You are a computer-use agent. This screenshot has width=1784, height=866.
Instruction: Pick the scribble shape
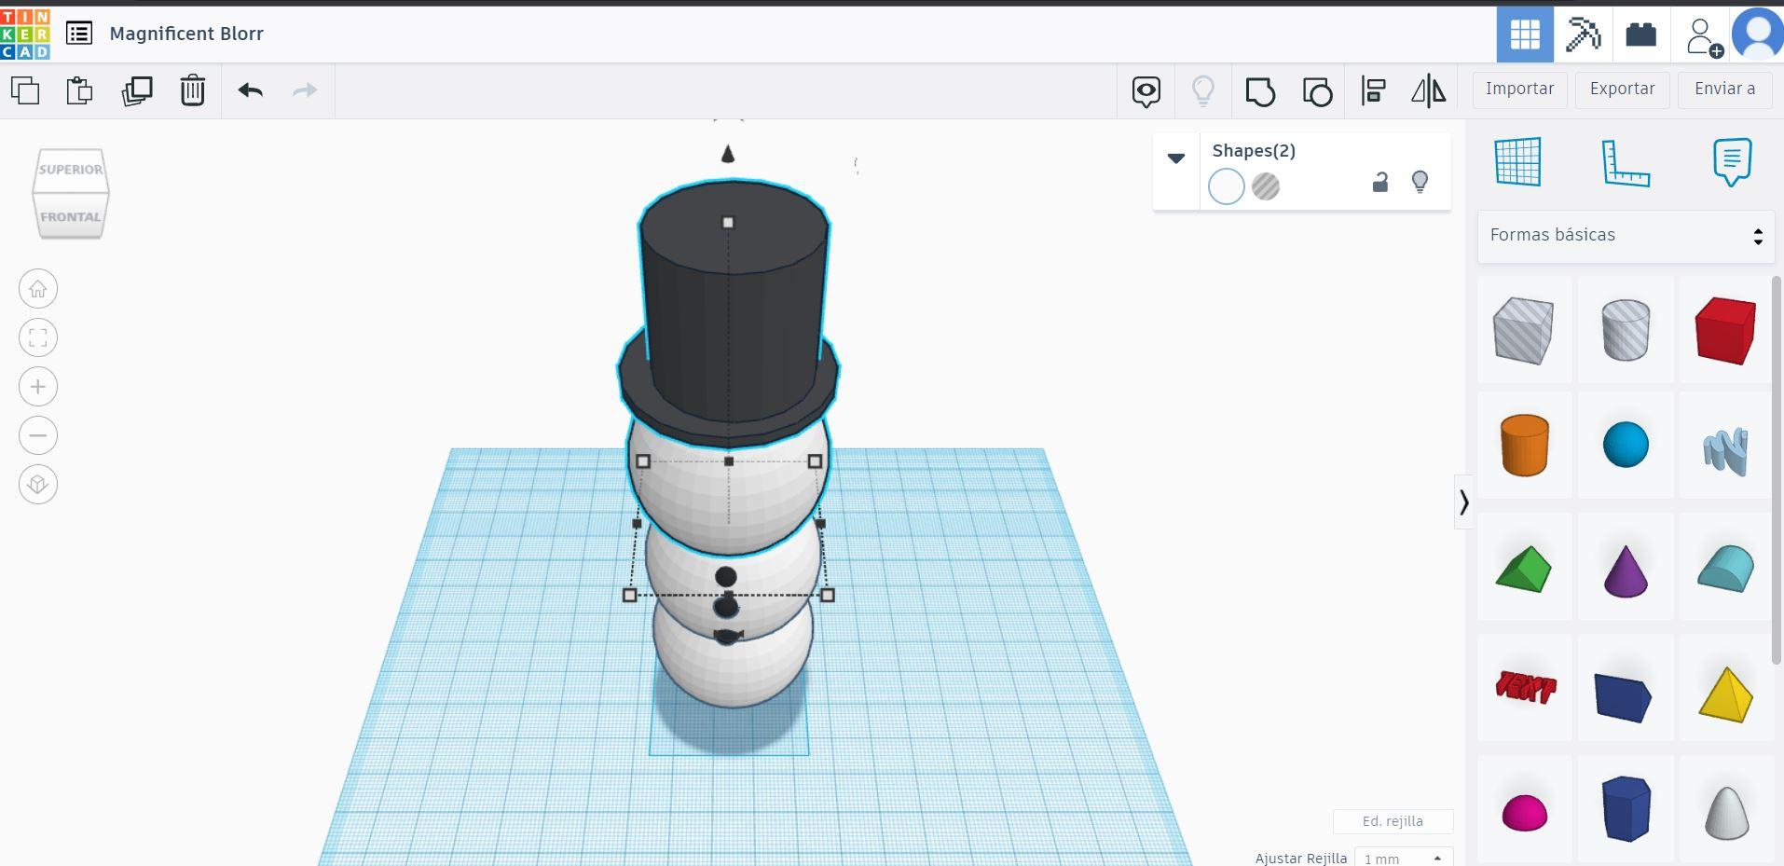(1725, 451)
